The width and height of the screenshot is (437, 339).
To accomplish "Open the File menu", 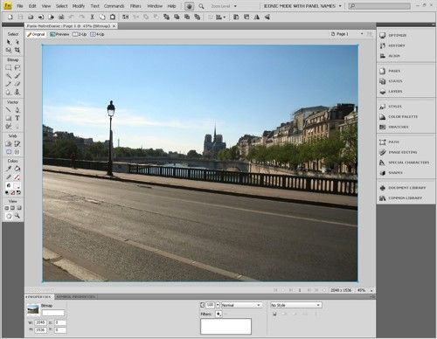I will [20, 6].
